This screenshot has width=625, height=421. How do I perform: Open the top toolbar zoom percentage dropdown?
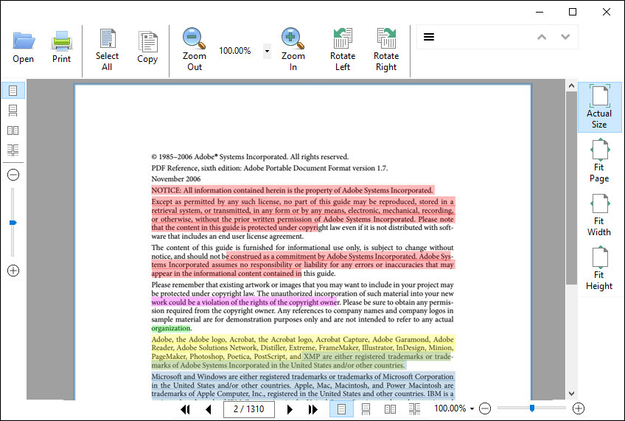(x=267, y=52)
